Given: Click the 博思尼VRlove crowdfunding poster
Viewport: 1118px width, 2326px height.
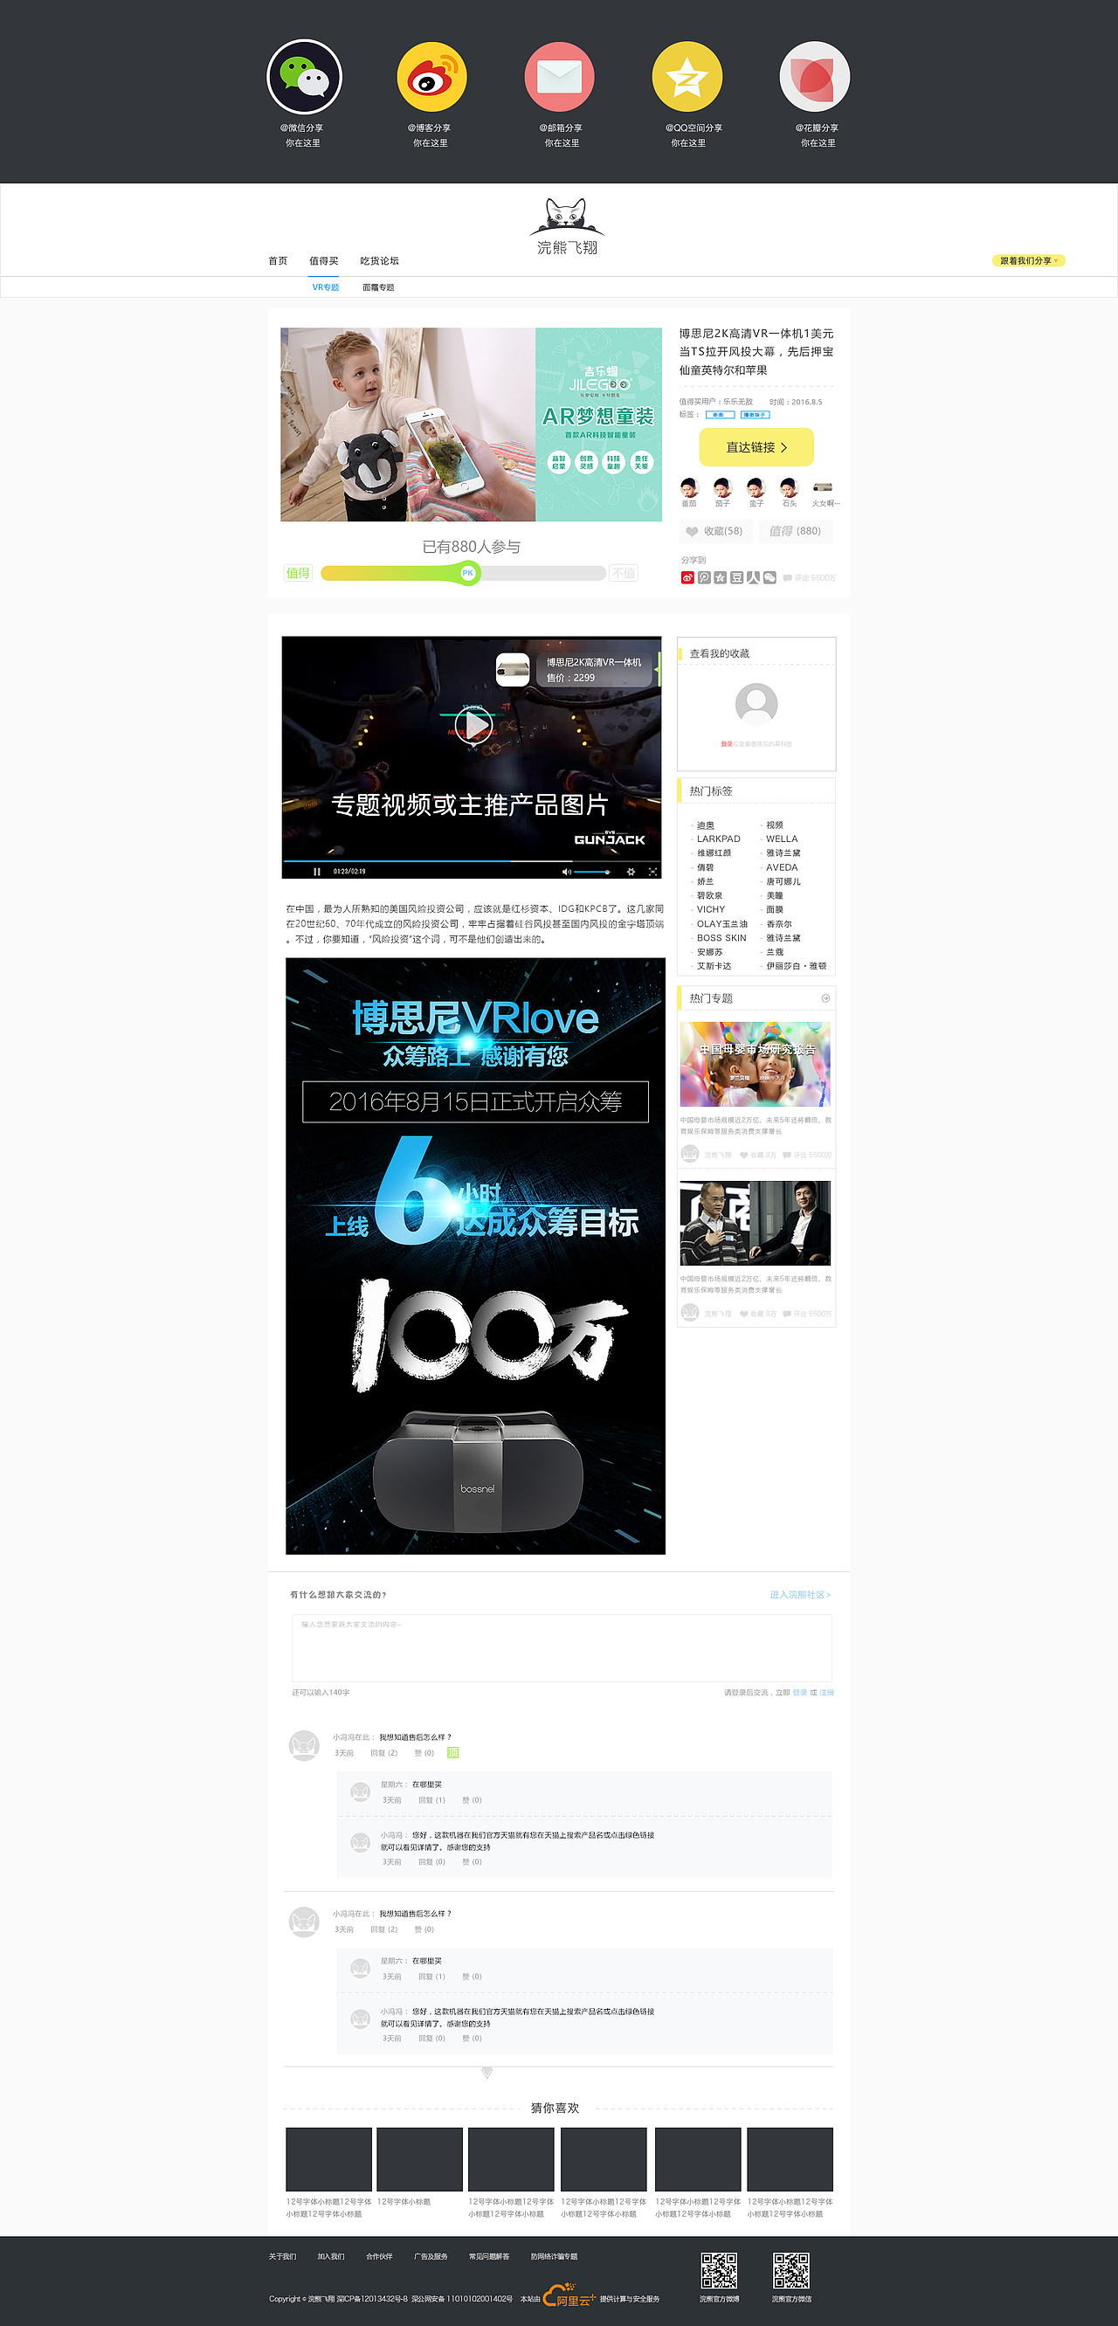Looking at the screenshot, I should click(475, 1256).
